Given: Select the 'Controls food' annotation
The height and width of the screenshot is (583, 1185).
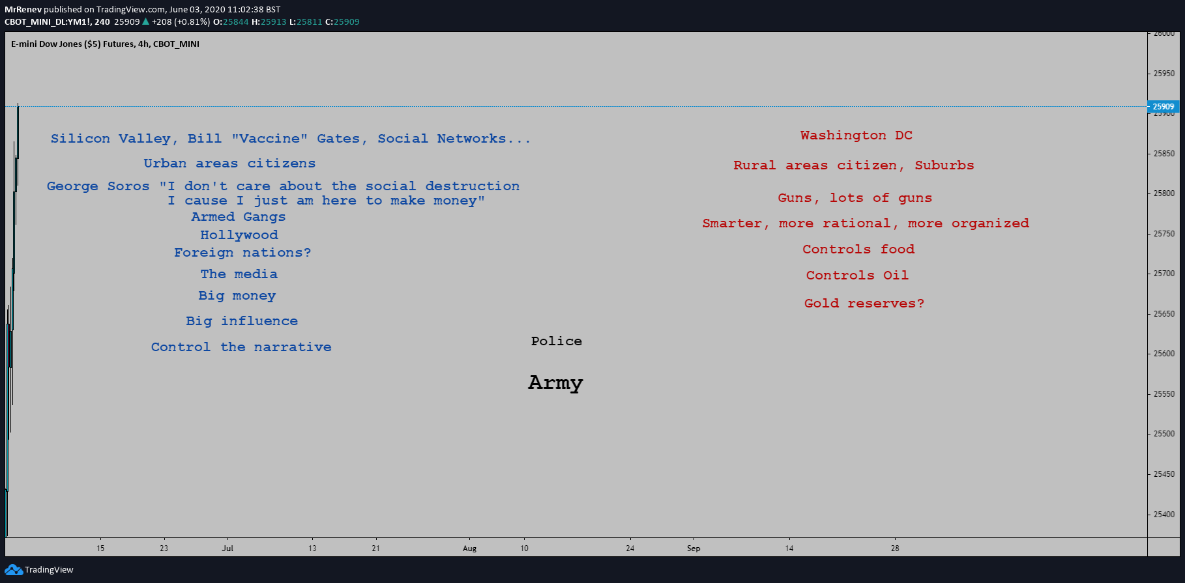Looking at the screenshot, I should point(858,249).
